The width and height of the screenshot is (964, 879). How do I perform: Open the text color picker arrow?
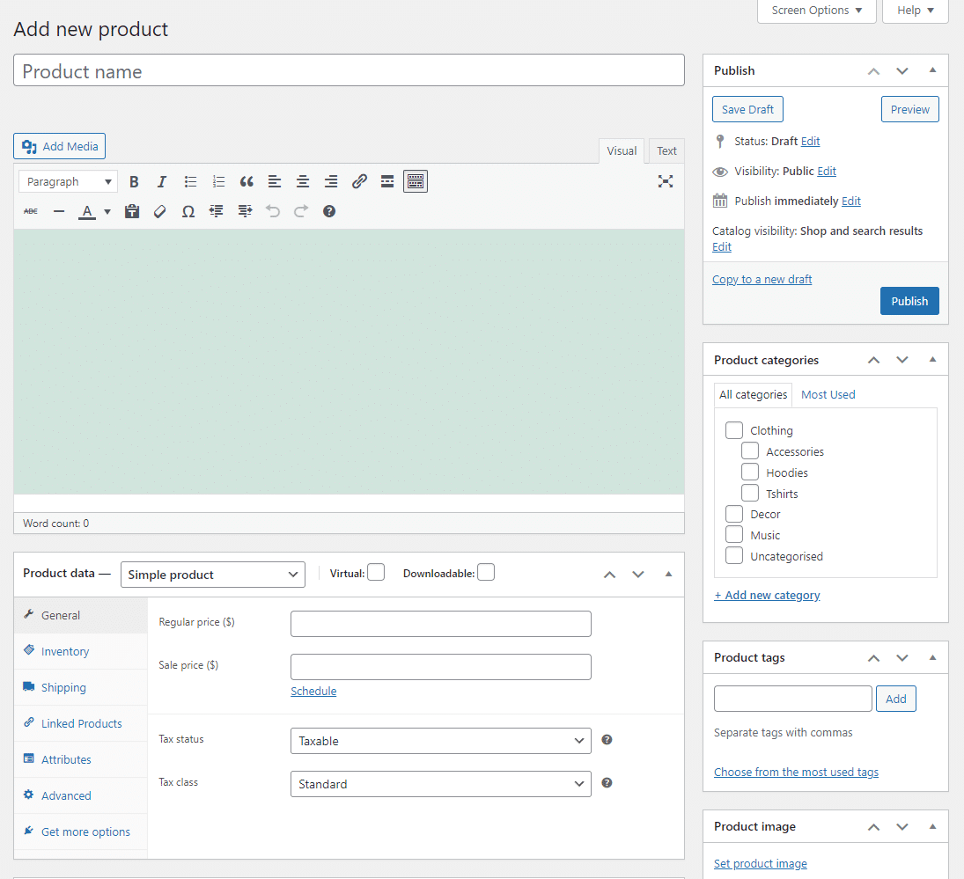[106, 211]
